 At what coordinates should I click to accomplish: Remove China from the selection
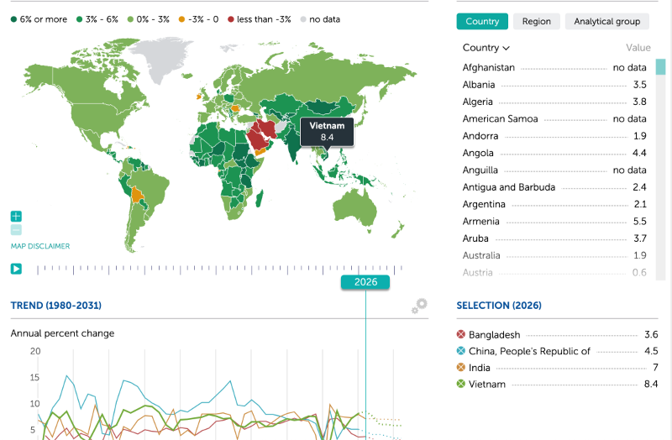pos(460,351)
